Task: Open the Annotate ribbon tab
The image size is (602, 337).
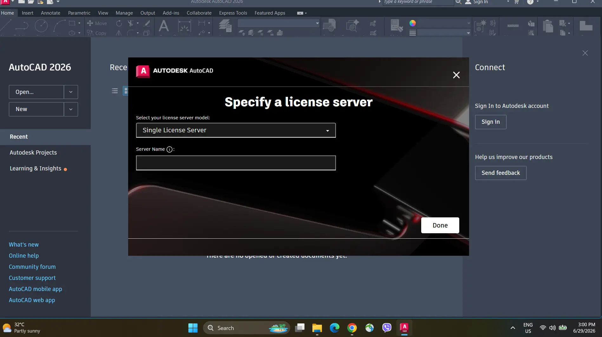Action: (50, 13)
